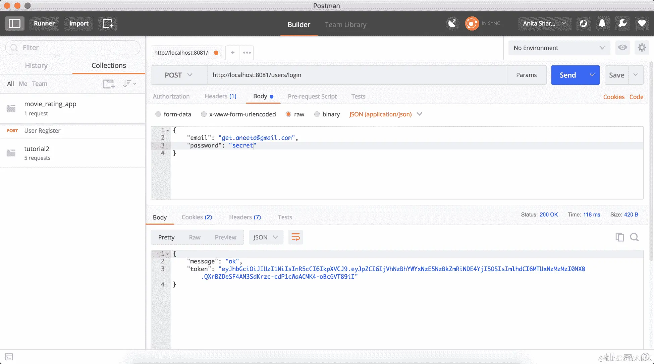Toggle the sidebar panel icon
The width and height of the screenshot is (654, 364).
coord(14,23)
